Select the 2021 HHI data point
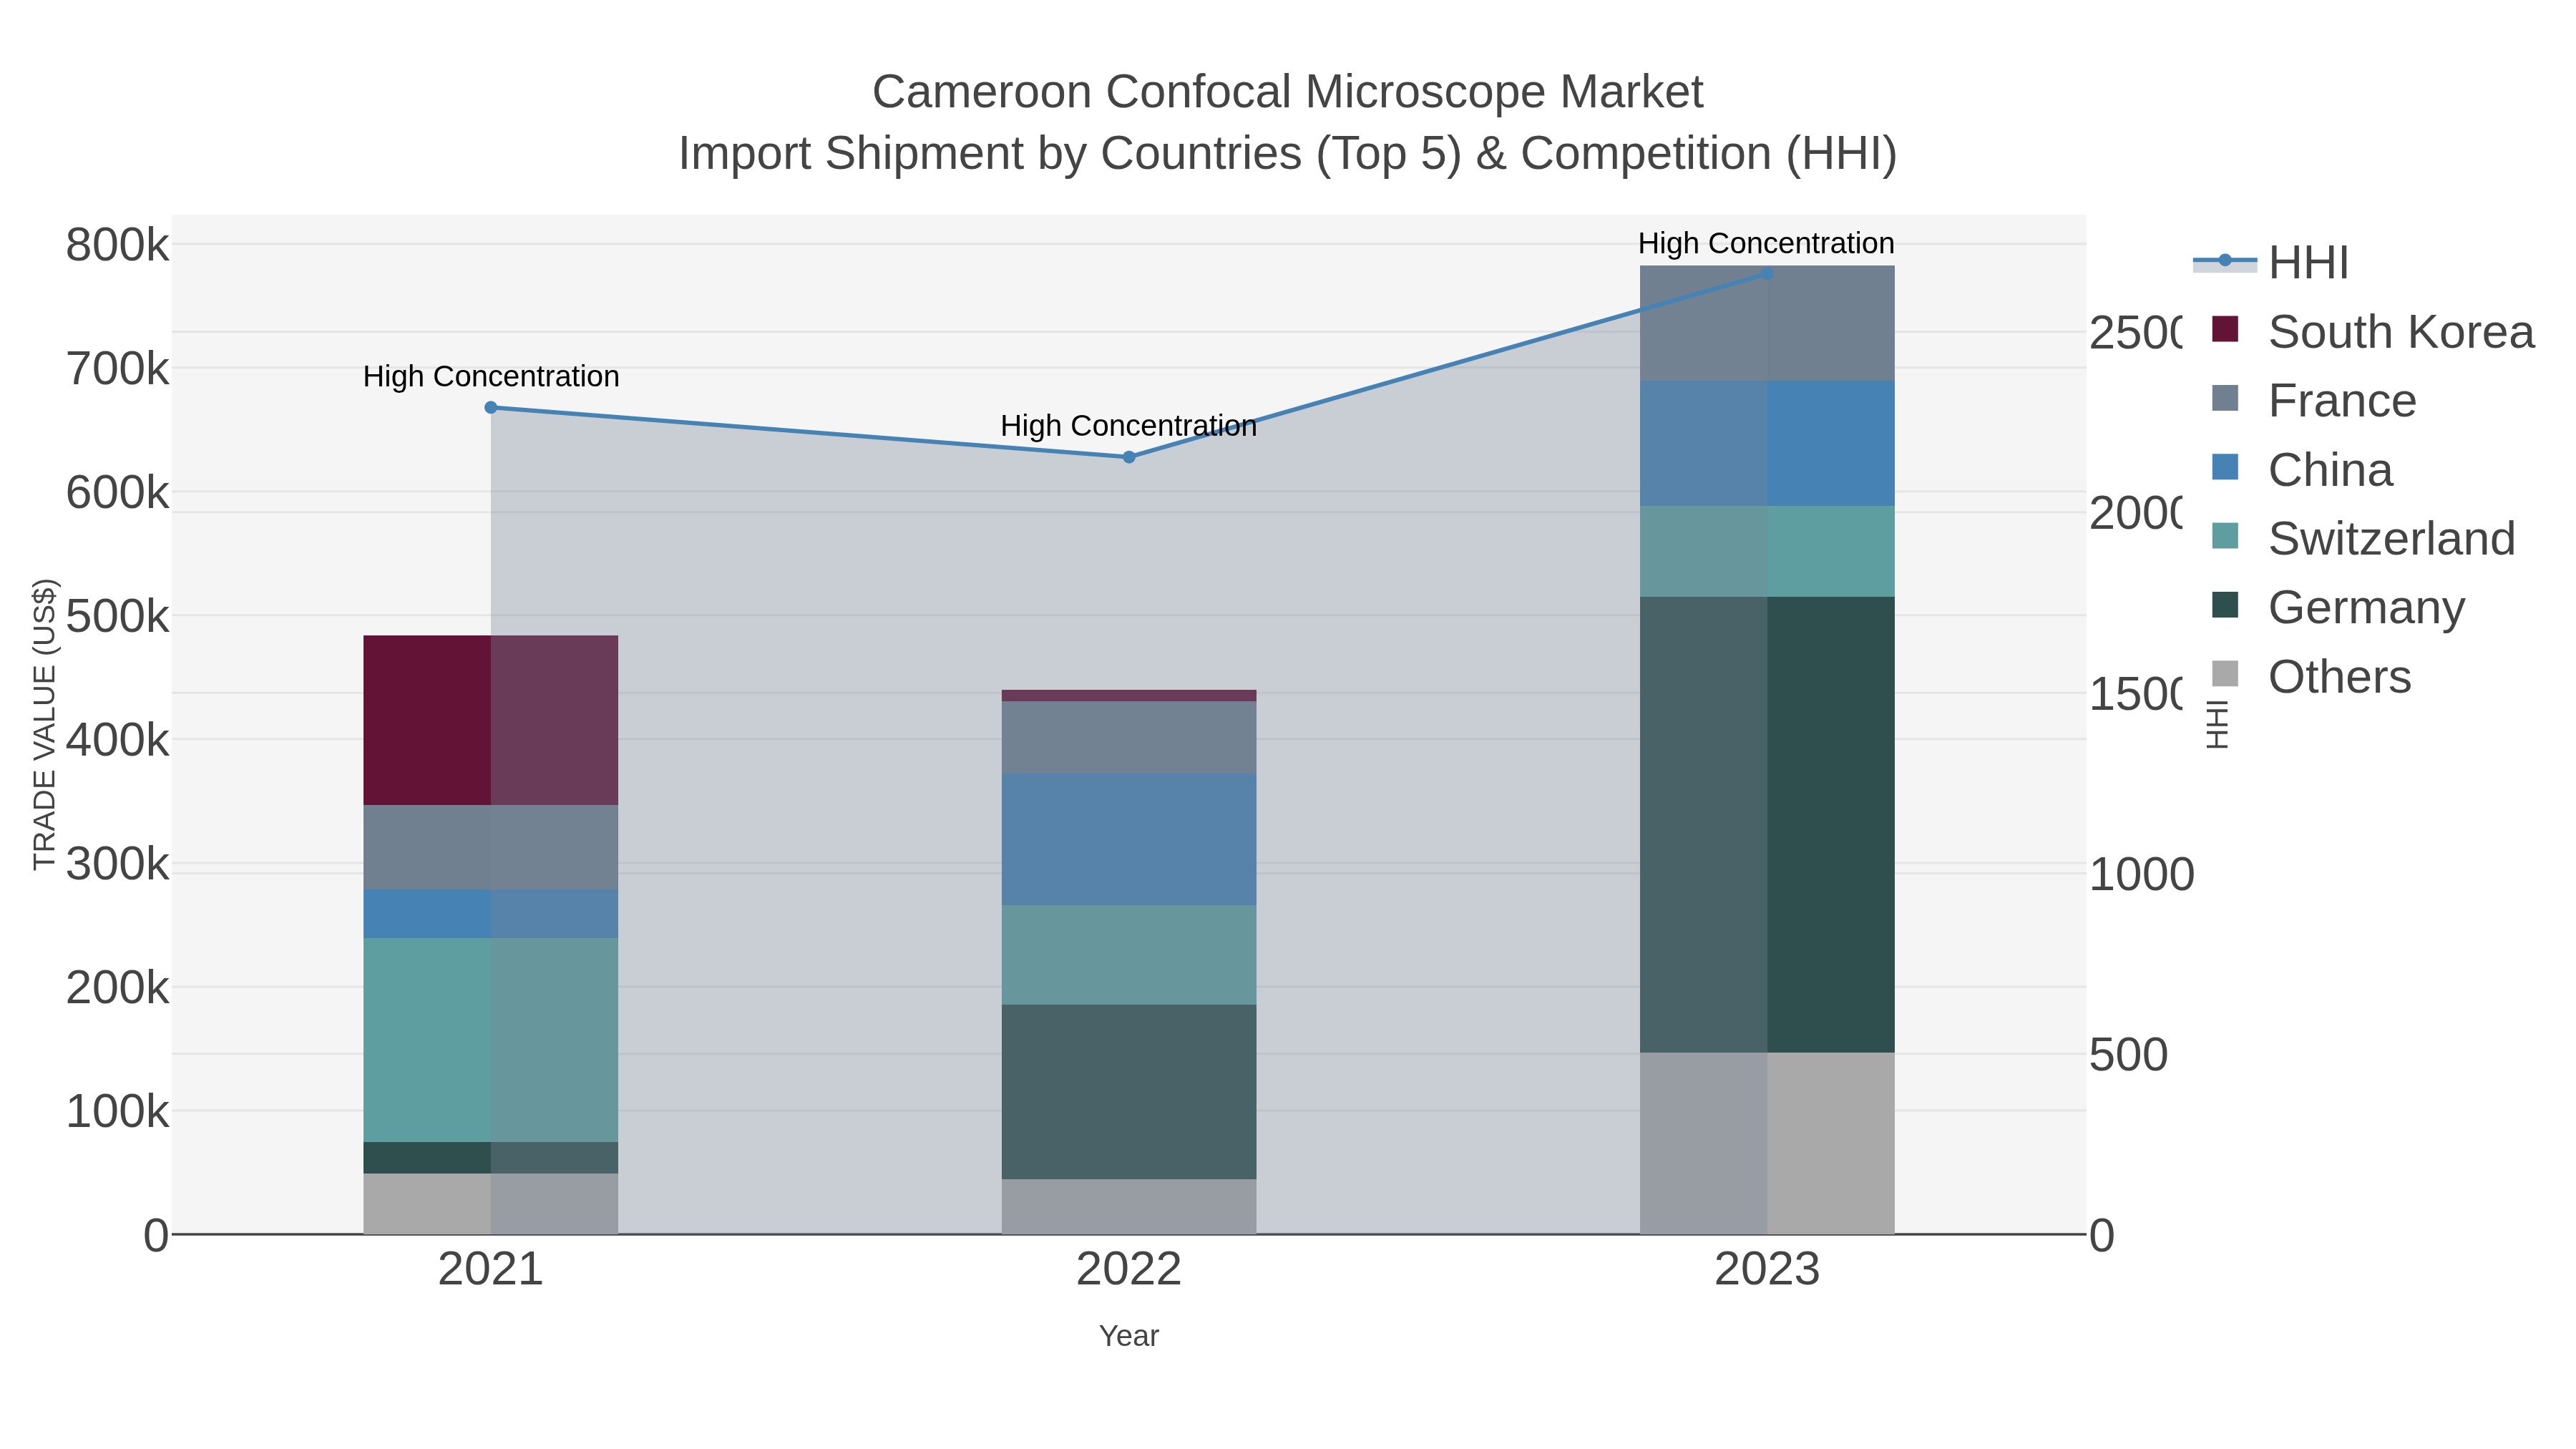Screen dimensions: 2576x1449 (x=491, y=407)
